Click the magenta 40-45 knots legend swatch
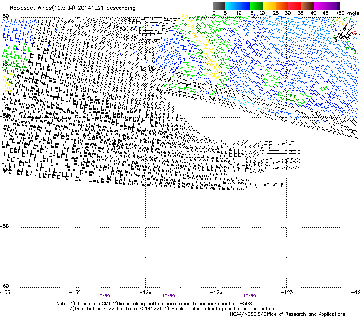The width and height of the screenshot is (361, 317). click(320, 6)
